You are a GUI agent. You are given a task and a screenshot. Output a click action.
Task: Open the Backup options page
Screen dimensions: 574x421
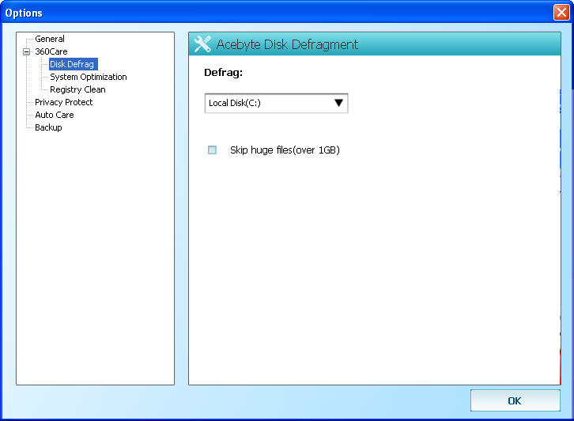pos(48,127)
